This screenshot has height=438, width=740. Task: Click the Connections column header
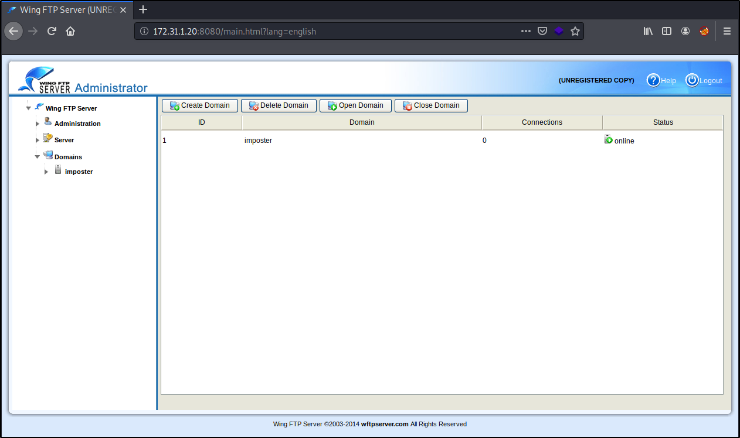pyautogui.click(x=542, y=122)
